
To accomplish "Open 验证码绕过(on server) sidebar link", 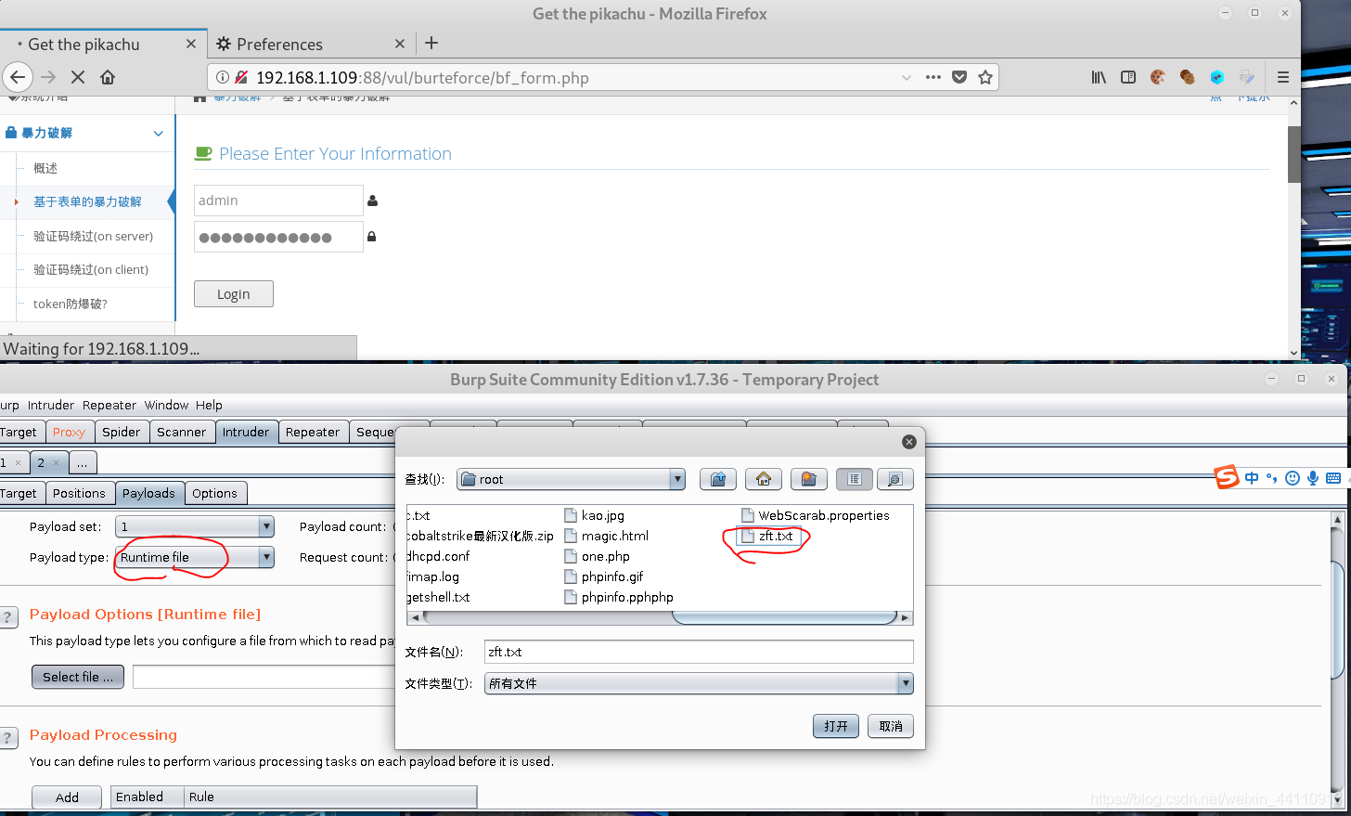I will pos(93,236).
